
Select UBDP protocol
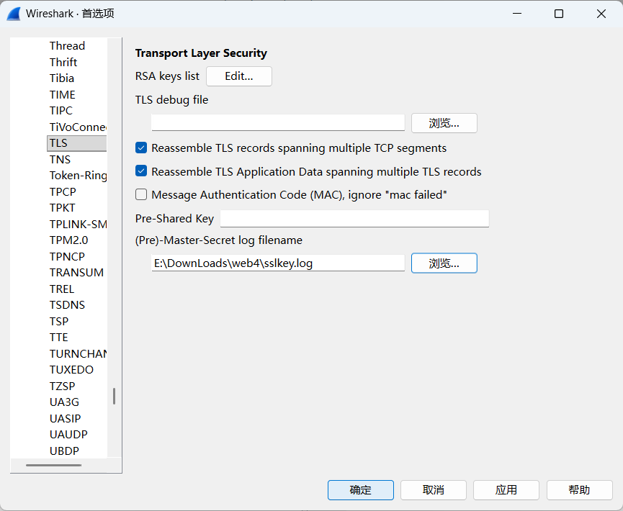[64, 451]
